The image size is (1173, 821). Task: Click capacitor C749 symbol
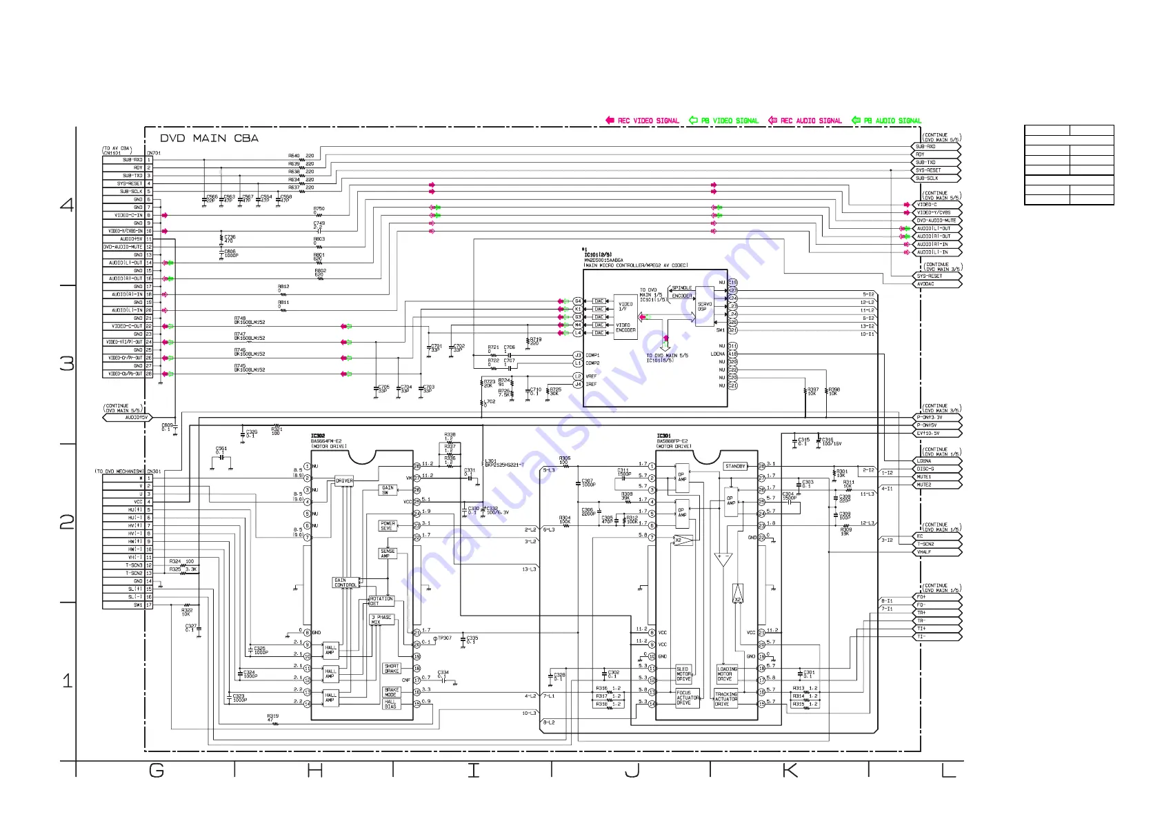(x=319, y=231)
